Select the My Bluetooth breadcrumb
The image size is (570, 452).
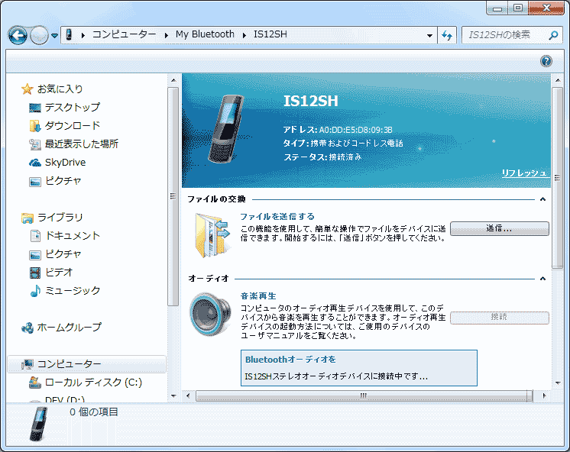pyautogui.click(x=205, y=34)
